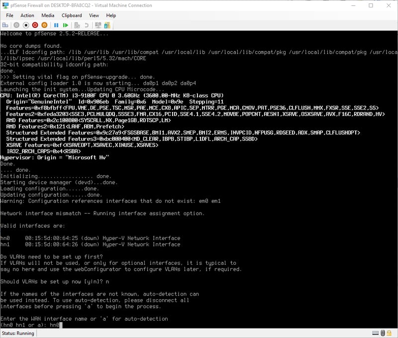Click the greyed Start VM toolbar icon

(16, 25)
